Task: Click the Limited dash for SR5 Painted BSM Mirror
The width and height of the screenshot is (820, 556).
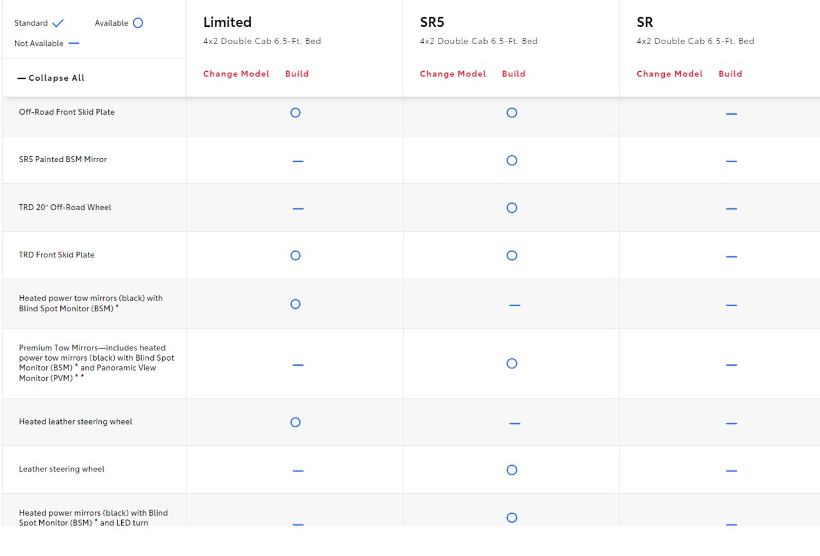Action: [x=297, y=161]
